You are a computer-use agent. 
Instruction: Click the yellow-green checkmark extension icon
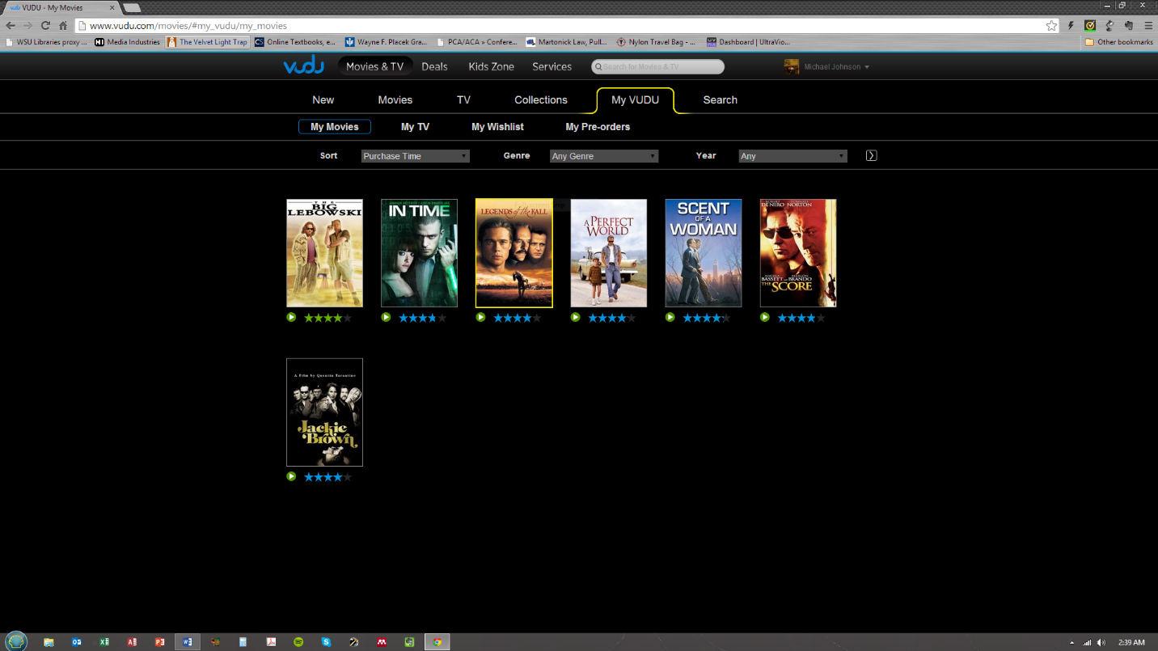click(x=1090, y=26)
